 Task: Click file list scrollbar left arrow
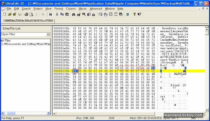pyautogui.click(x=3, y=113)
